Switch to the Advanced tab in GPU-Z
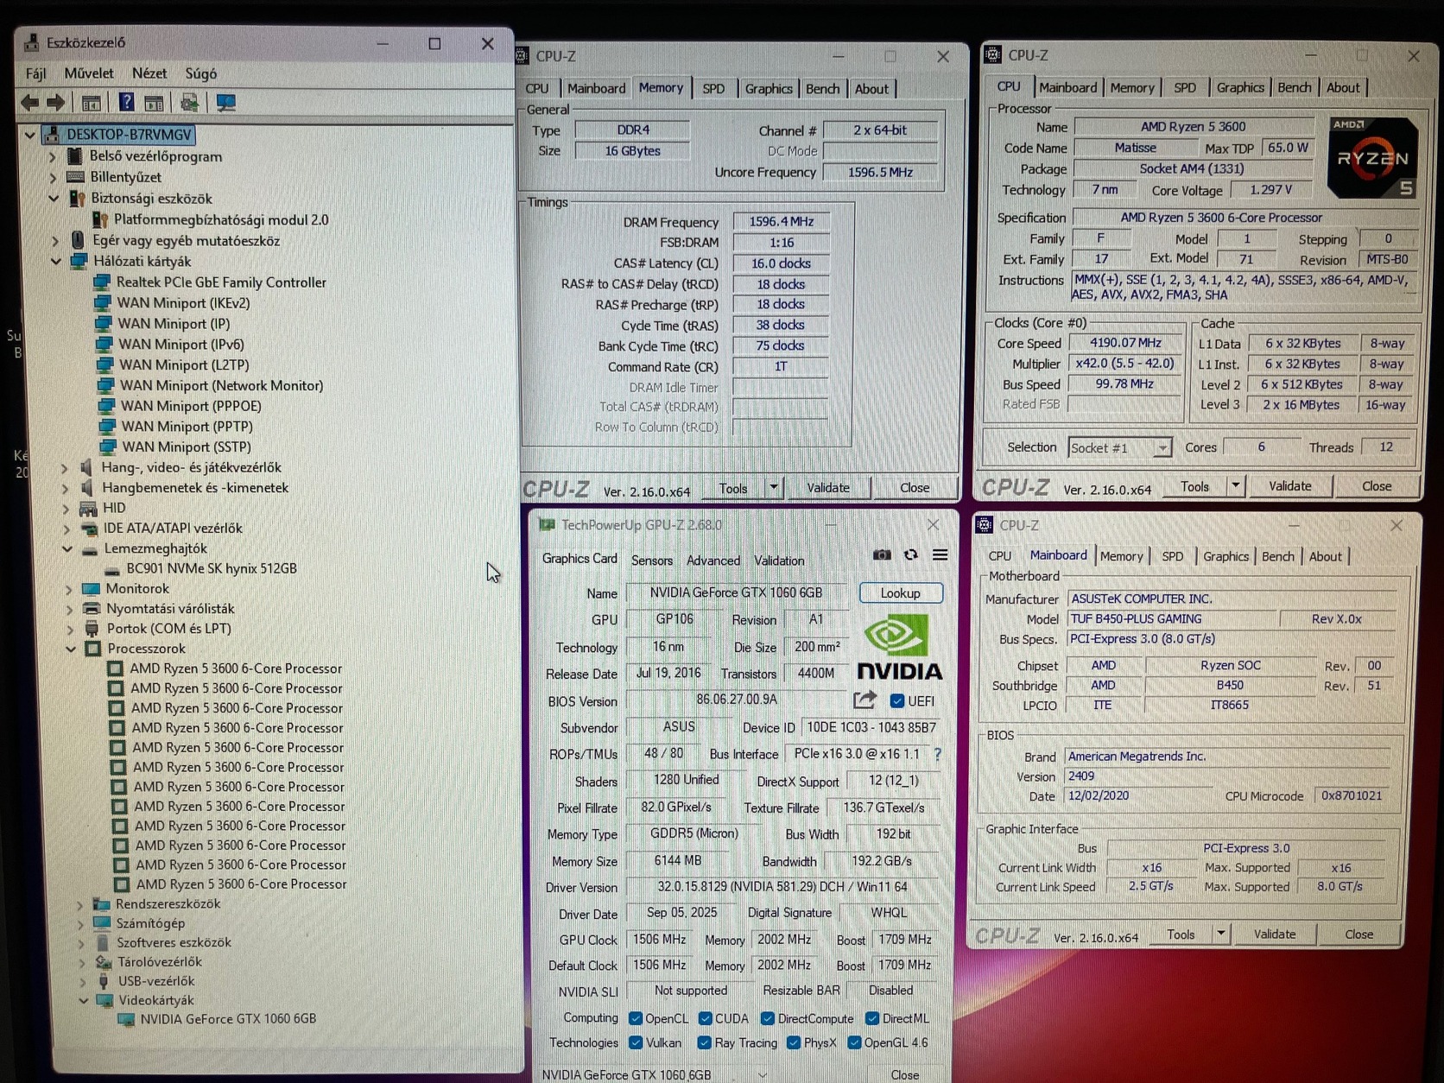This screenshot has width=1444, height=1083. coord(713,560)
